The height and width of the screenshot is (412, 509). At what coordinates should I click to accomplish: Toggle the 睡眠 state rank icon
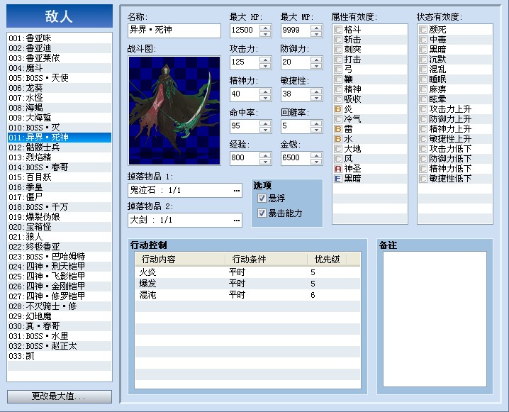coord(423,79)
